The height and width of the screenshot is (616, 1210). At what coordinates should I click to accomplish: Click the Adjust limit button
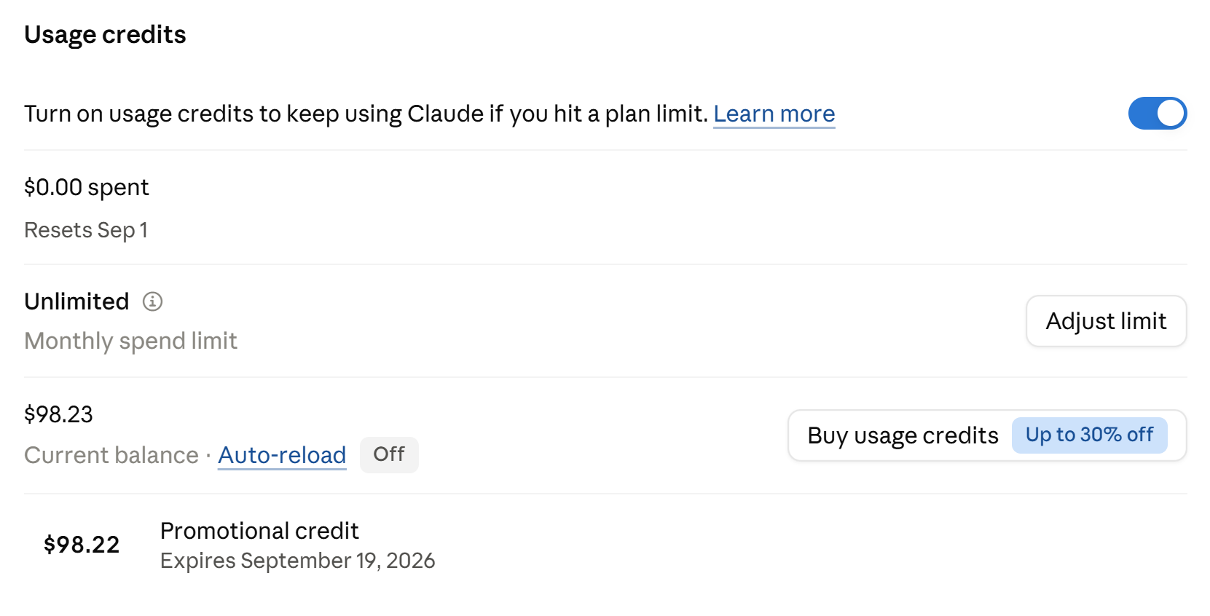1106,321
